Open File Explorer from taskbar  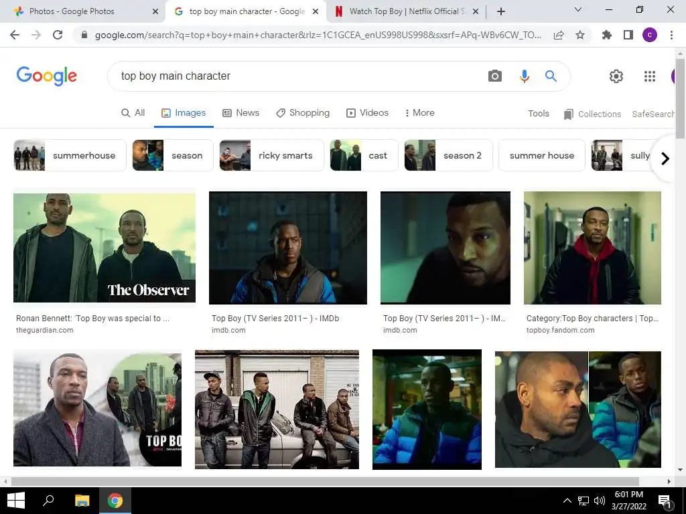point(82,501)
